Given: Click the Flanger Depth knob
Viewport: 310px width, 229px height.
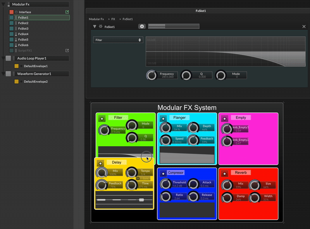Looking at the screenshot, I should (x=193, y=128).
